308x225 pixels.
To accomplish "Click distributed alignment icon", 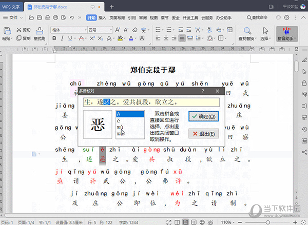I will (x=190, y=38).
